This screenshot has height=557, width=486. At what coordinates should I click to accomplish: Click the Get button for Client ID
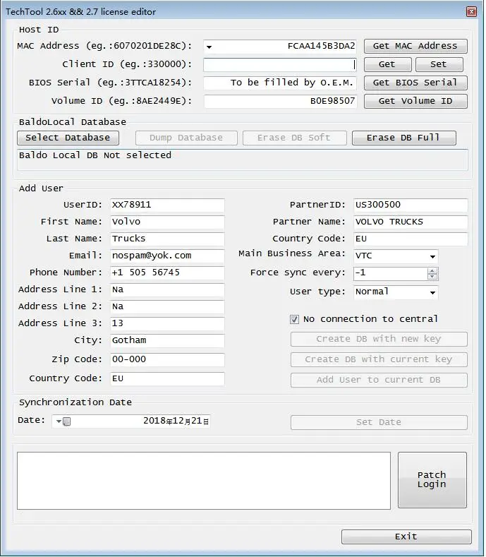[388, 64]
